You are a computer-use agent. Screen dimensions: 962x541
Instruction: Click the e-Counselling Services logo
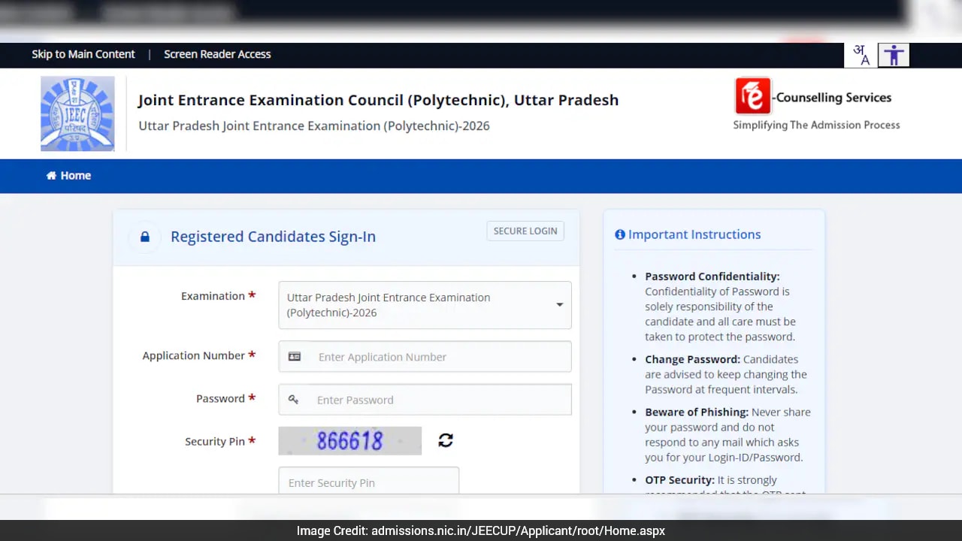point(812,96)
